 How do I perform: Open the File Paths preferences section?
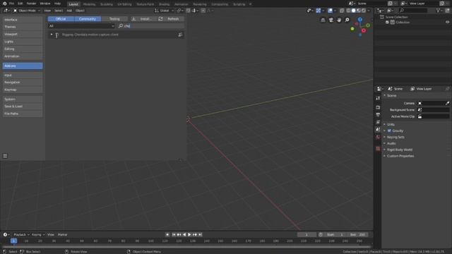click(23, 114)
